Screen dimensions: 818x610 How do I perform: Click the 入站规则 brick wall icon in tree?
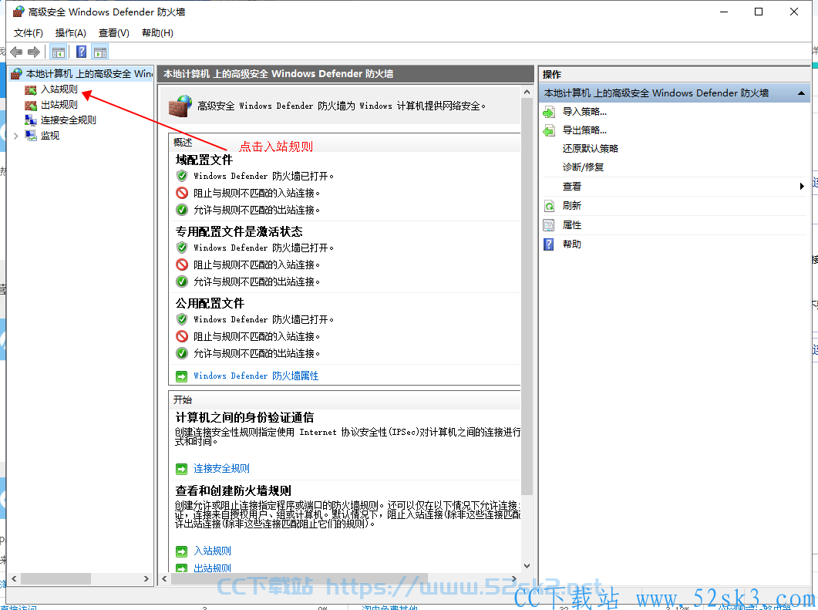31,89
